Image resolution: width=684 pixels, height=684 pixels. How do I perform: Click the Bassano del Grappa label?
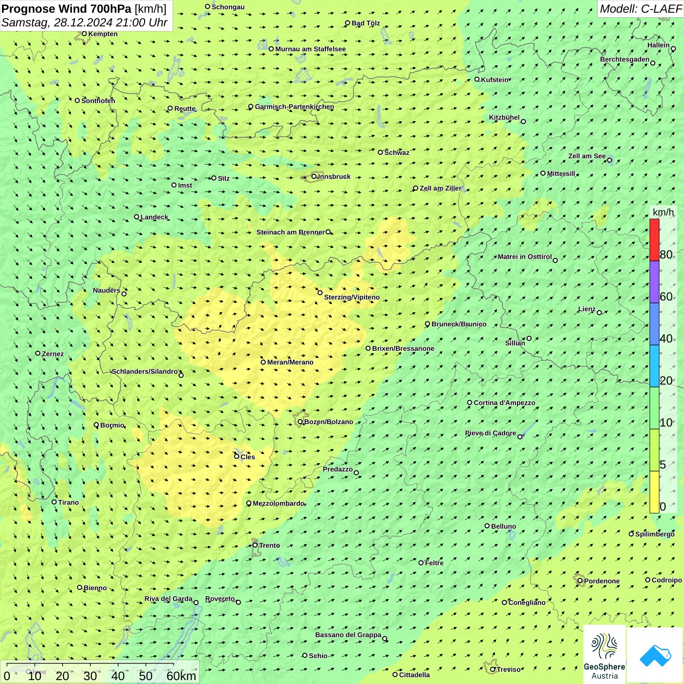tap(348, 635)
